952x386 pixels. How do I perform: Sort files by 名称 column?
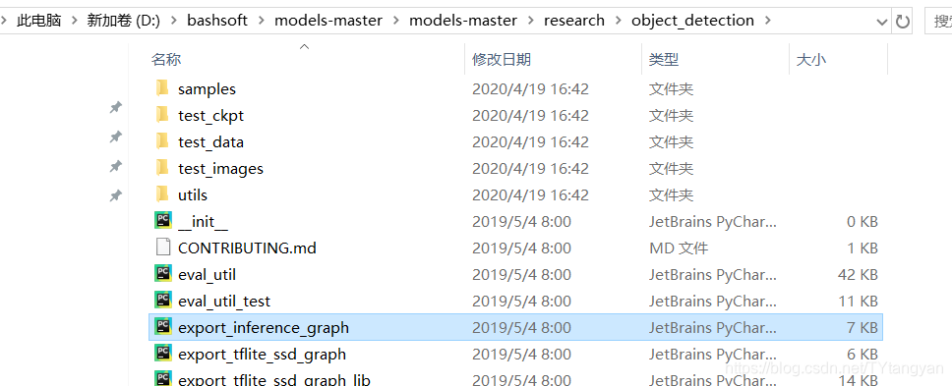pyautogui.click(x=166, y=59)
